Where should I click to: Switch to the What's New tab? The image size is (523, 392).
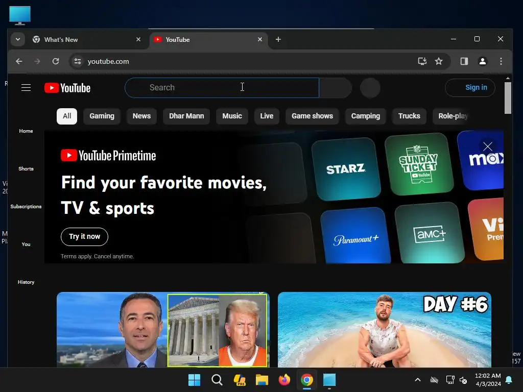(x=87, y=40)
